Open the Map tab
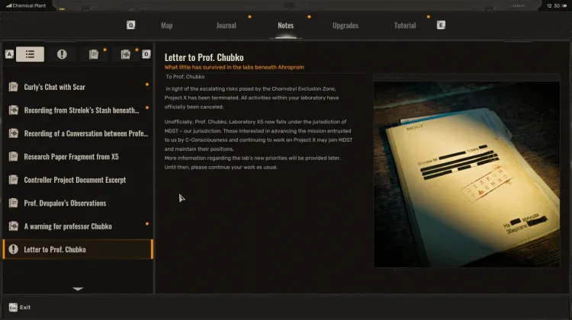The image size is (572, 320). click(x=167, y=25)
